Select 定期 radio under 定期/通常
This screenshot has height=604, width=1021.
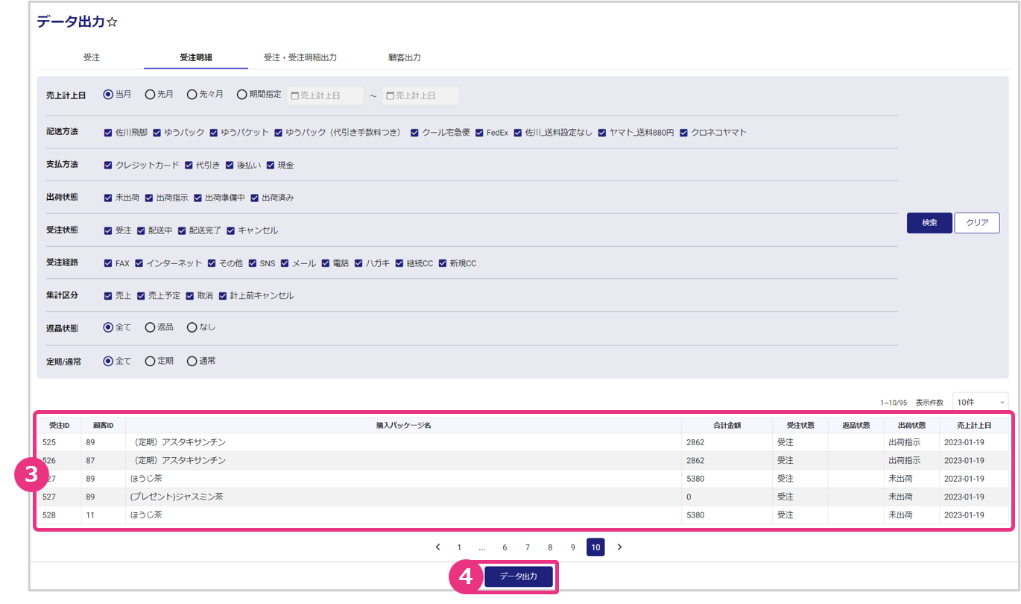(x=150, y=361)
